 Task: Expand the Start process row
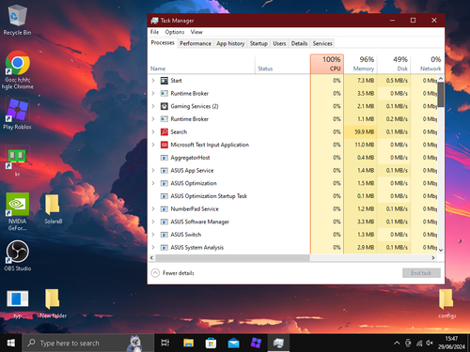[153, 81]
